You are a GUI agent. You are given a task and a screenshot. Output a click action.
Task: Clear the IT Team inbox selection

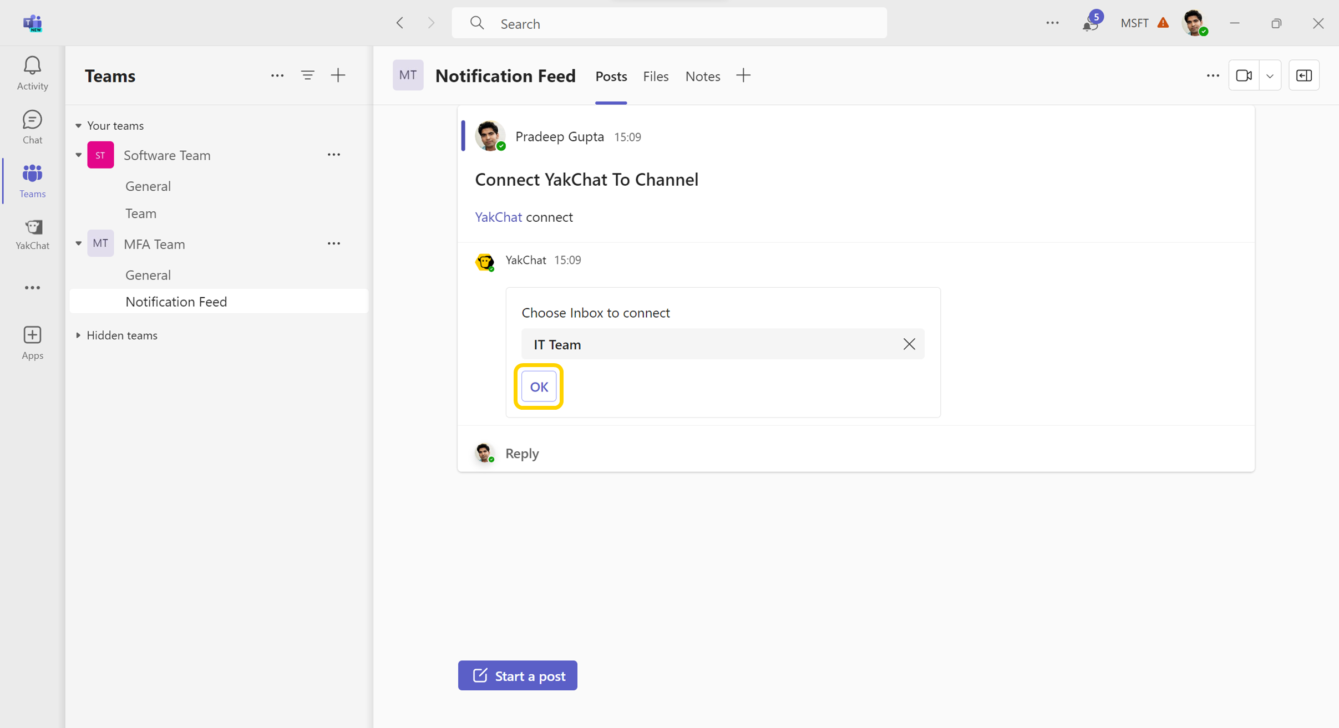click(x=909, y=344)
